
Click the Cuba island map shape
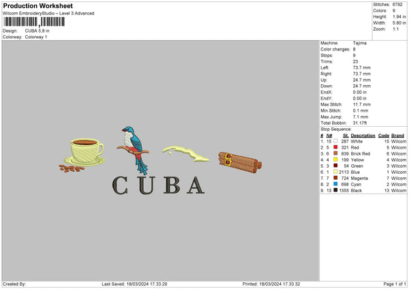click(185, 154)
